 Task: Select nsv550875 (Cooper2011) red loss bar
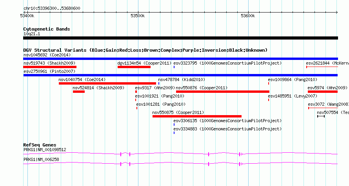(x=197, y=116)
